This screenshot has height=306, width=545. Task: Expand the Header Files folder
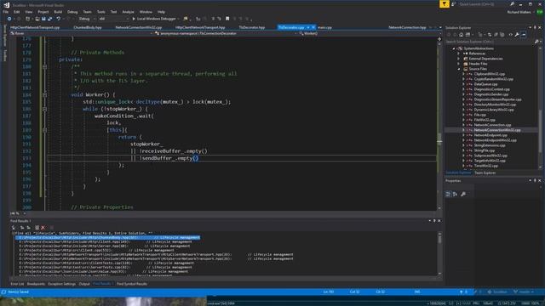[458, 64]
